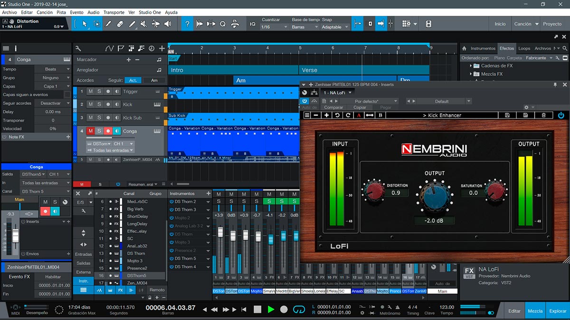Select the red A preset slot
Image resolution: width=570 pixels, height=320 pixels.
[x=359, y=115]
